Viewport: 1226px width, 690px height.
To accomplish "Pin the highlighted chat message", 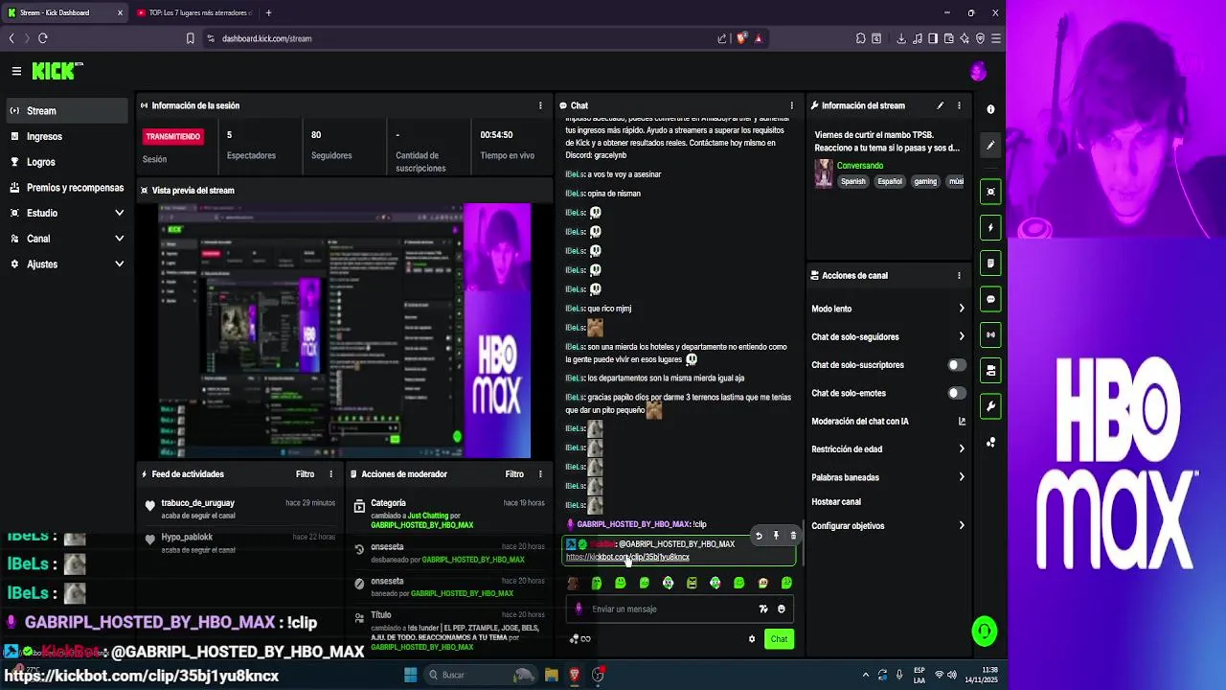I will click(776, 536).
